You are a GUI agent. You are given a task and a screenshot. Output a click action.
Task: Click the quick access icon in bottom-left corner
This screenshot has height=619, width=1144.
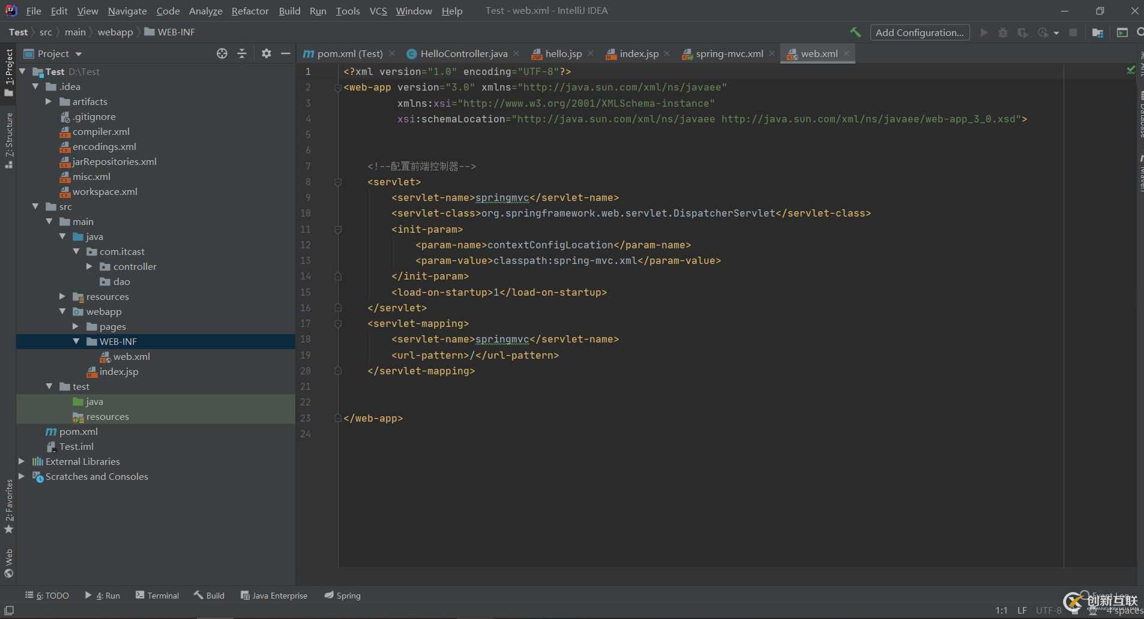9,610
